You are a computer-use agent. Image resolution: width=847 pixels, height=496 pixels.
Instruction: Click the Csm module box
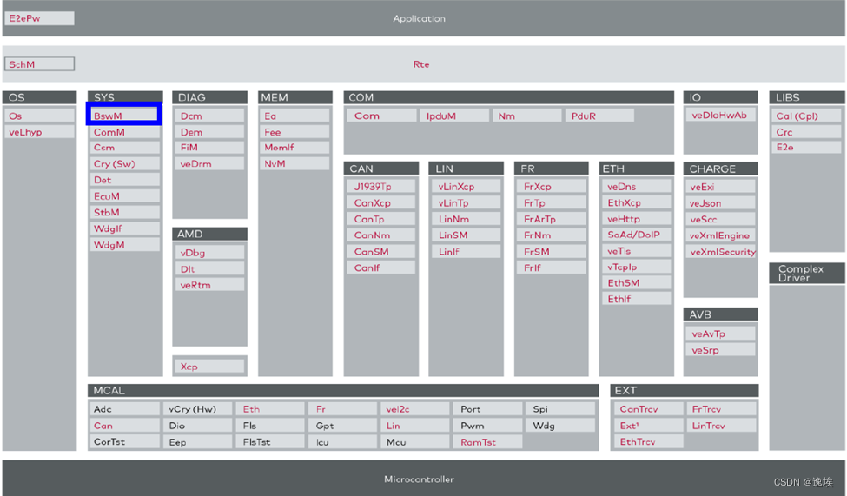[x=125, y=148]
